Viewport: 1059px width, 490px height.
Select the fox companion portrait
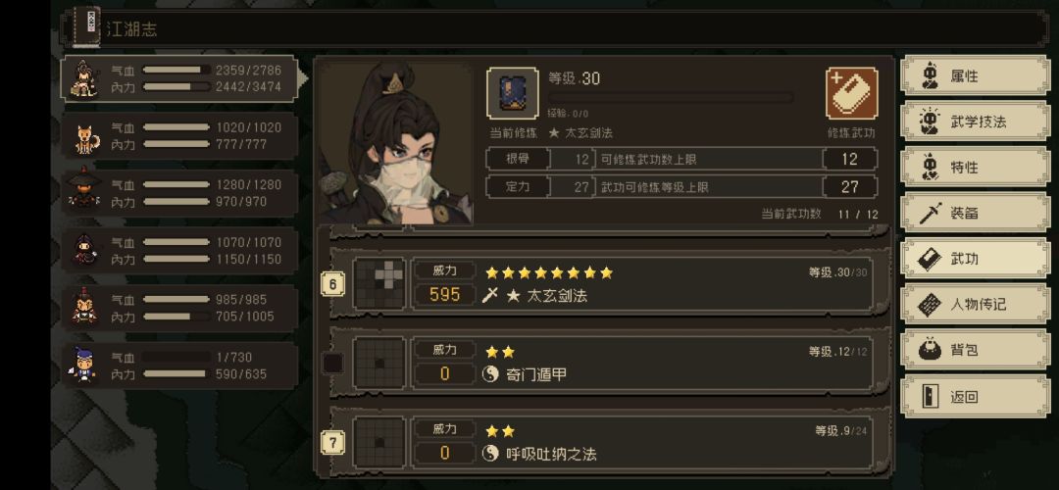(x=86, y=137)
